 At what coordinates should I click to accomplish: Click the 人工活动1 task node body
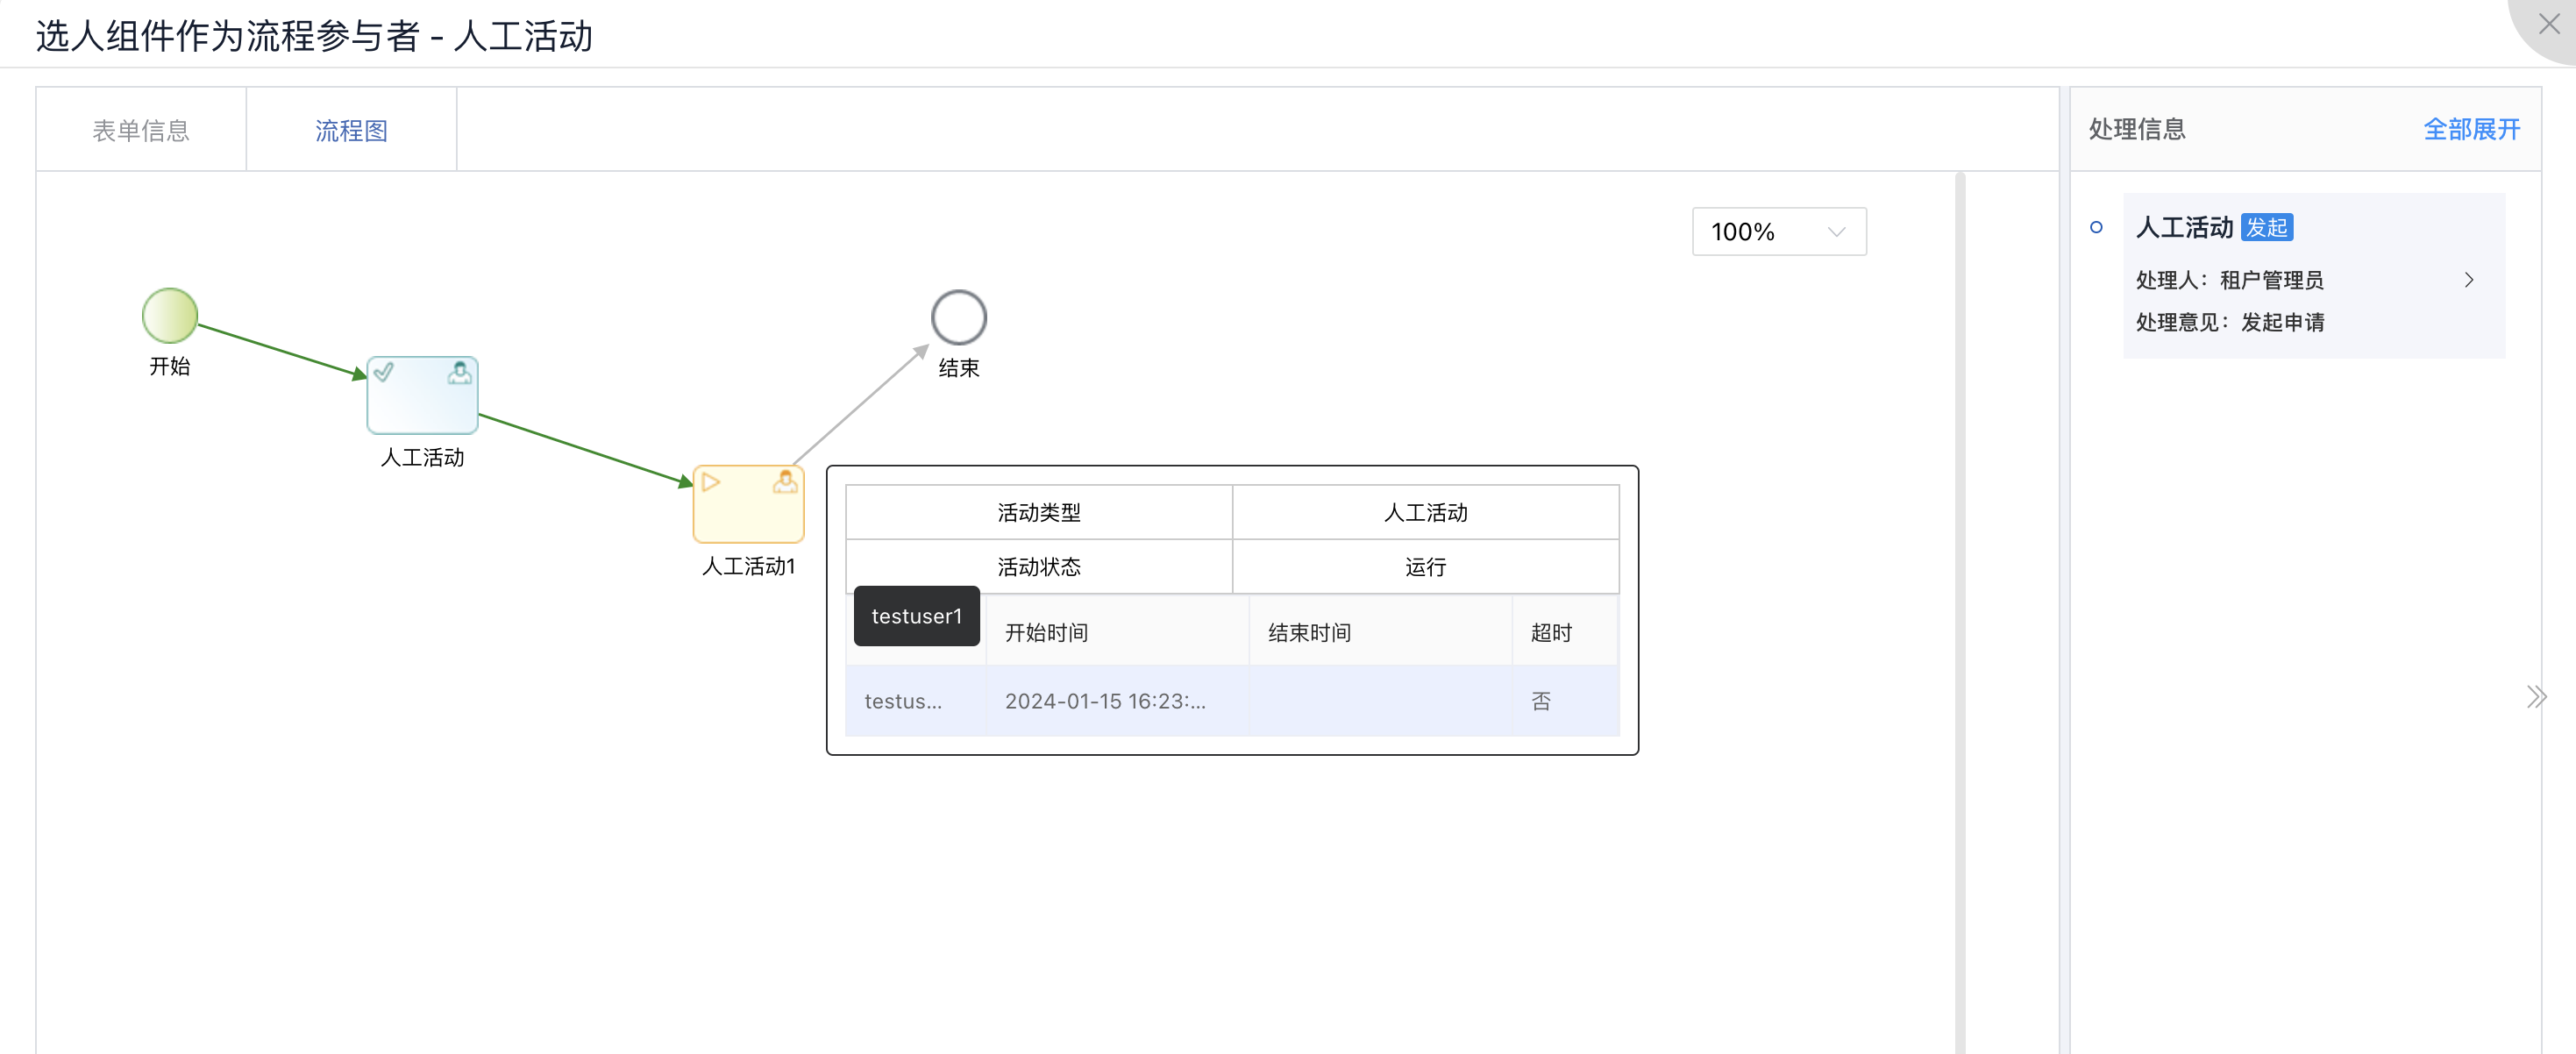pos(748,515)
